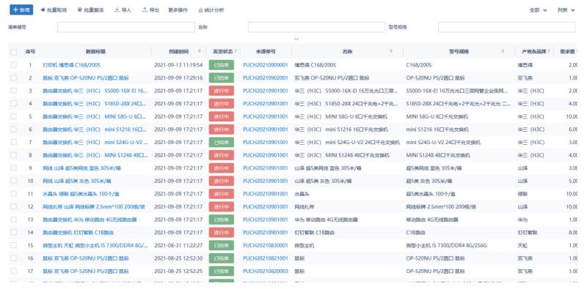Screen dimensions: 587x289
Task: Click 微型小主机 I5 7300/DDR4 8G/256G spec cell
Action: [447, 245]
